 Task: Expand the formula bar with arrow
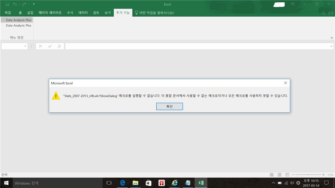[331, 46]
